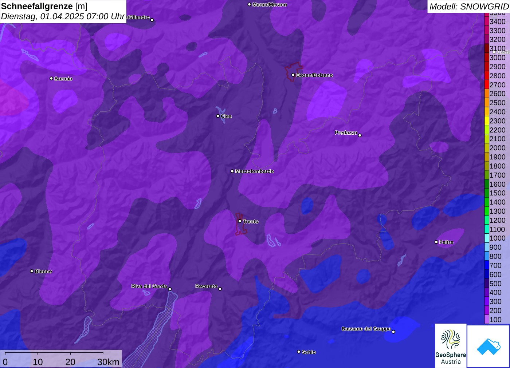The height and width of the screenshot is (368, 510).
Task: Click the Trento city marker
Action: 240,221
